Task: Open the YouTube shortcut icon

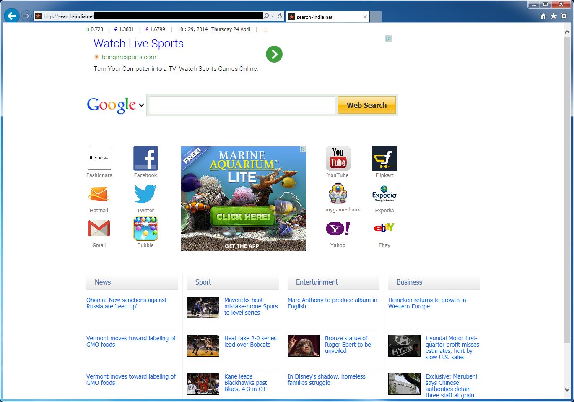Action: (x=338, y=158)
